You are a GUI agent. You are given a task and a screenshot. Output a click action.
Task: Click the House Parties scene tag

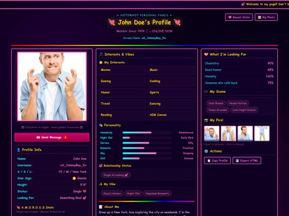click(x=238, y=103)
